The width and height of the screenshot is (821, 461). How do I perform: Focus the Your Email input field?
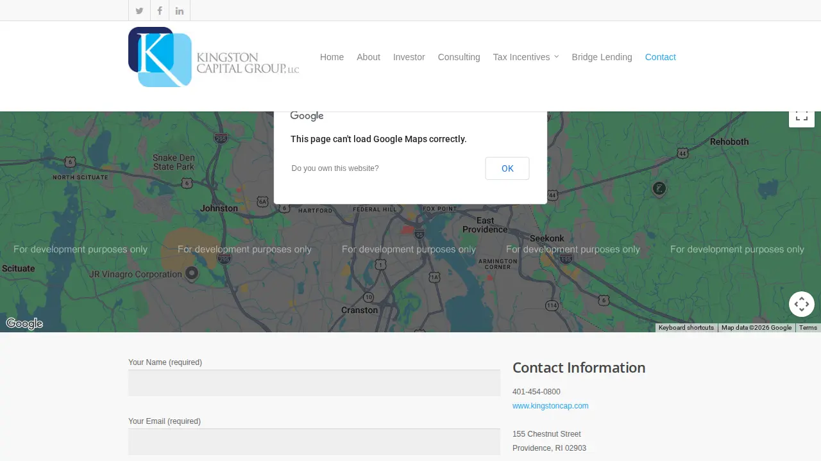[x=314, y=442]
